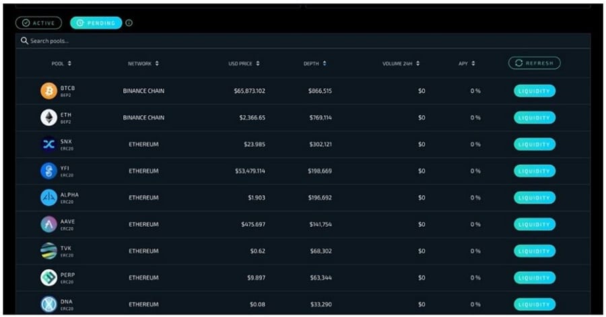This screenshot has height=317, width=606.
Task: Click the Bitcoin BTCB coin icon
Action: click(x=48, y=91)
